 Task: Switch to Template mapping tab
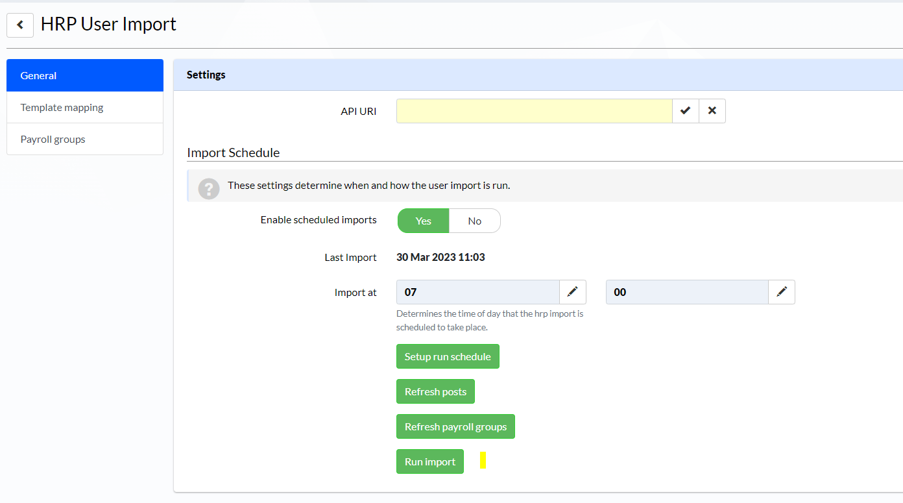85,107
